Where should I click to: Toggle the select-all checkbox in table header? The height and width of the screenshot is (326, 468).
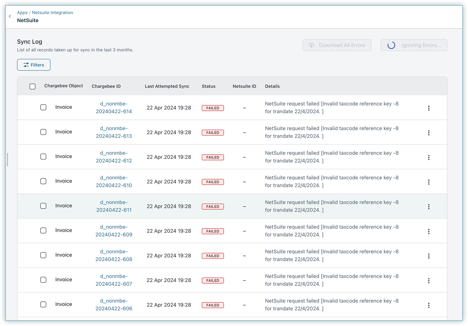[33, 87]
